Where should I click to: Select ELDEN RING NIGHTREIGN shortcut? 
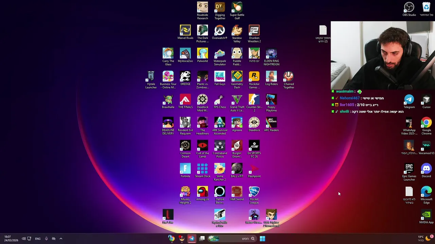click(x=272, y=57)
